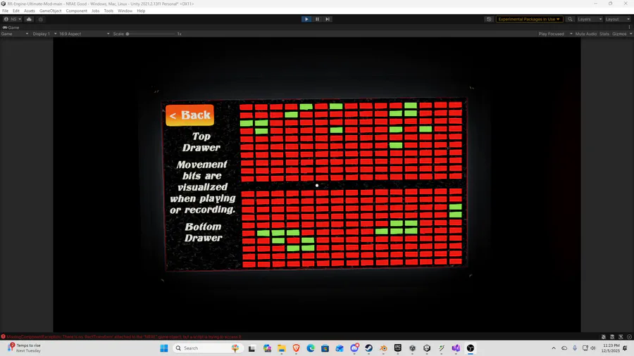The image size is (634, 356).
Task: Open the Unity account NS dropdown
Action: pyautogui.click(x=12, y=19)
